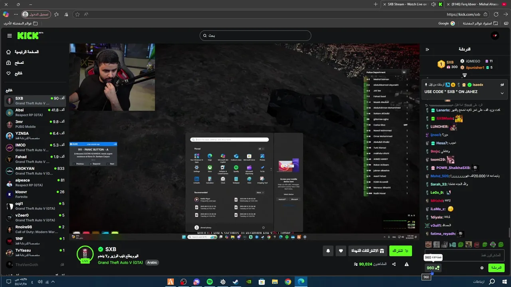This screenshot has width=511, height=287.
Task: Select ABOKYAN channel in sidebar
Action: (x=35, y=171)
